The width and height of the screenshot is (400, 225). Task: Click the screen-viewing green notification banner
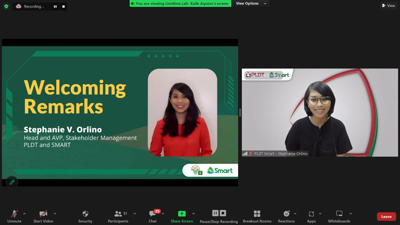pyautogui.click(x=180, y=3)
